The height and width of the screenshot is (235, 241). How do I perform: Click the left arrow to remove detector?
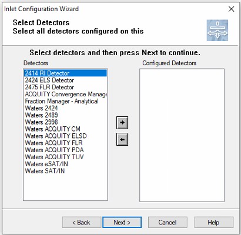pos(122,139)
